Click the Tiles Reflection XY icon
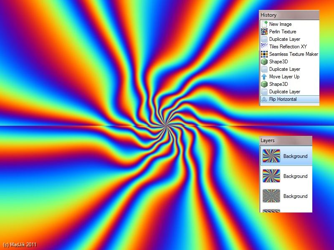334x250 pixels. coord(264,47)
